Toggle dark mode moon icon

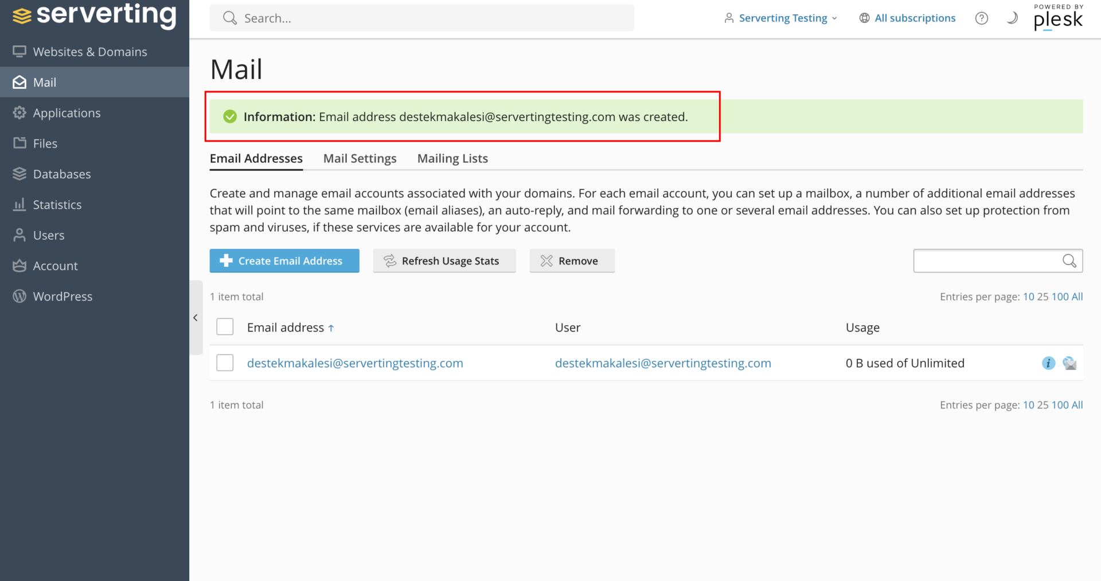(1013, 18)
